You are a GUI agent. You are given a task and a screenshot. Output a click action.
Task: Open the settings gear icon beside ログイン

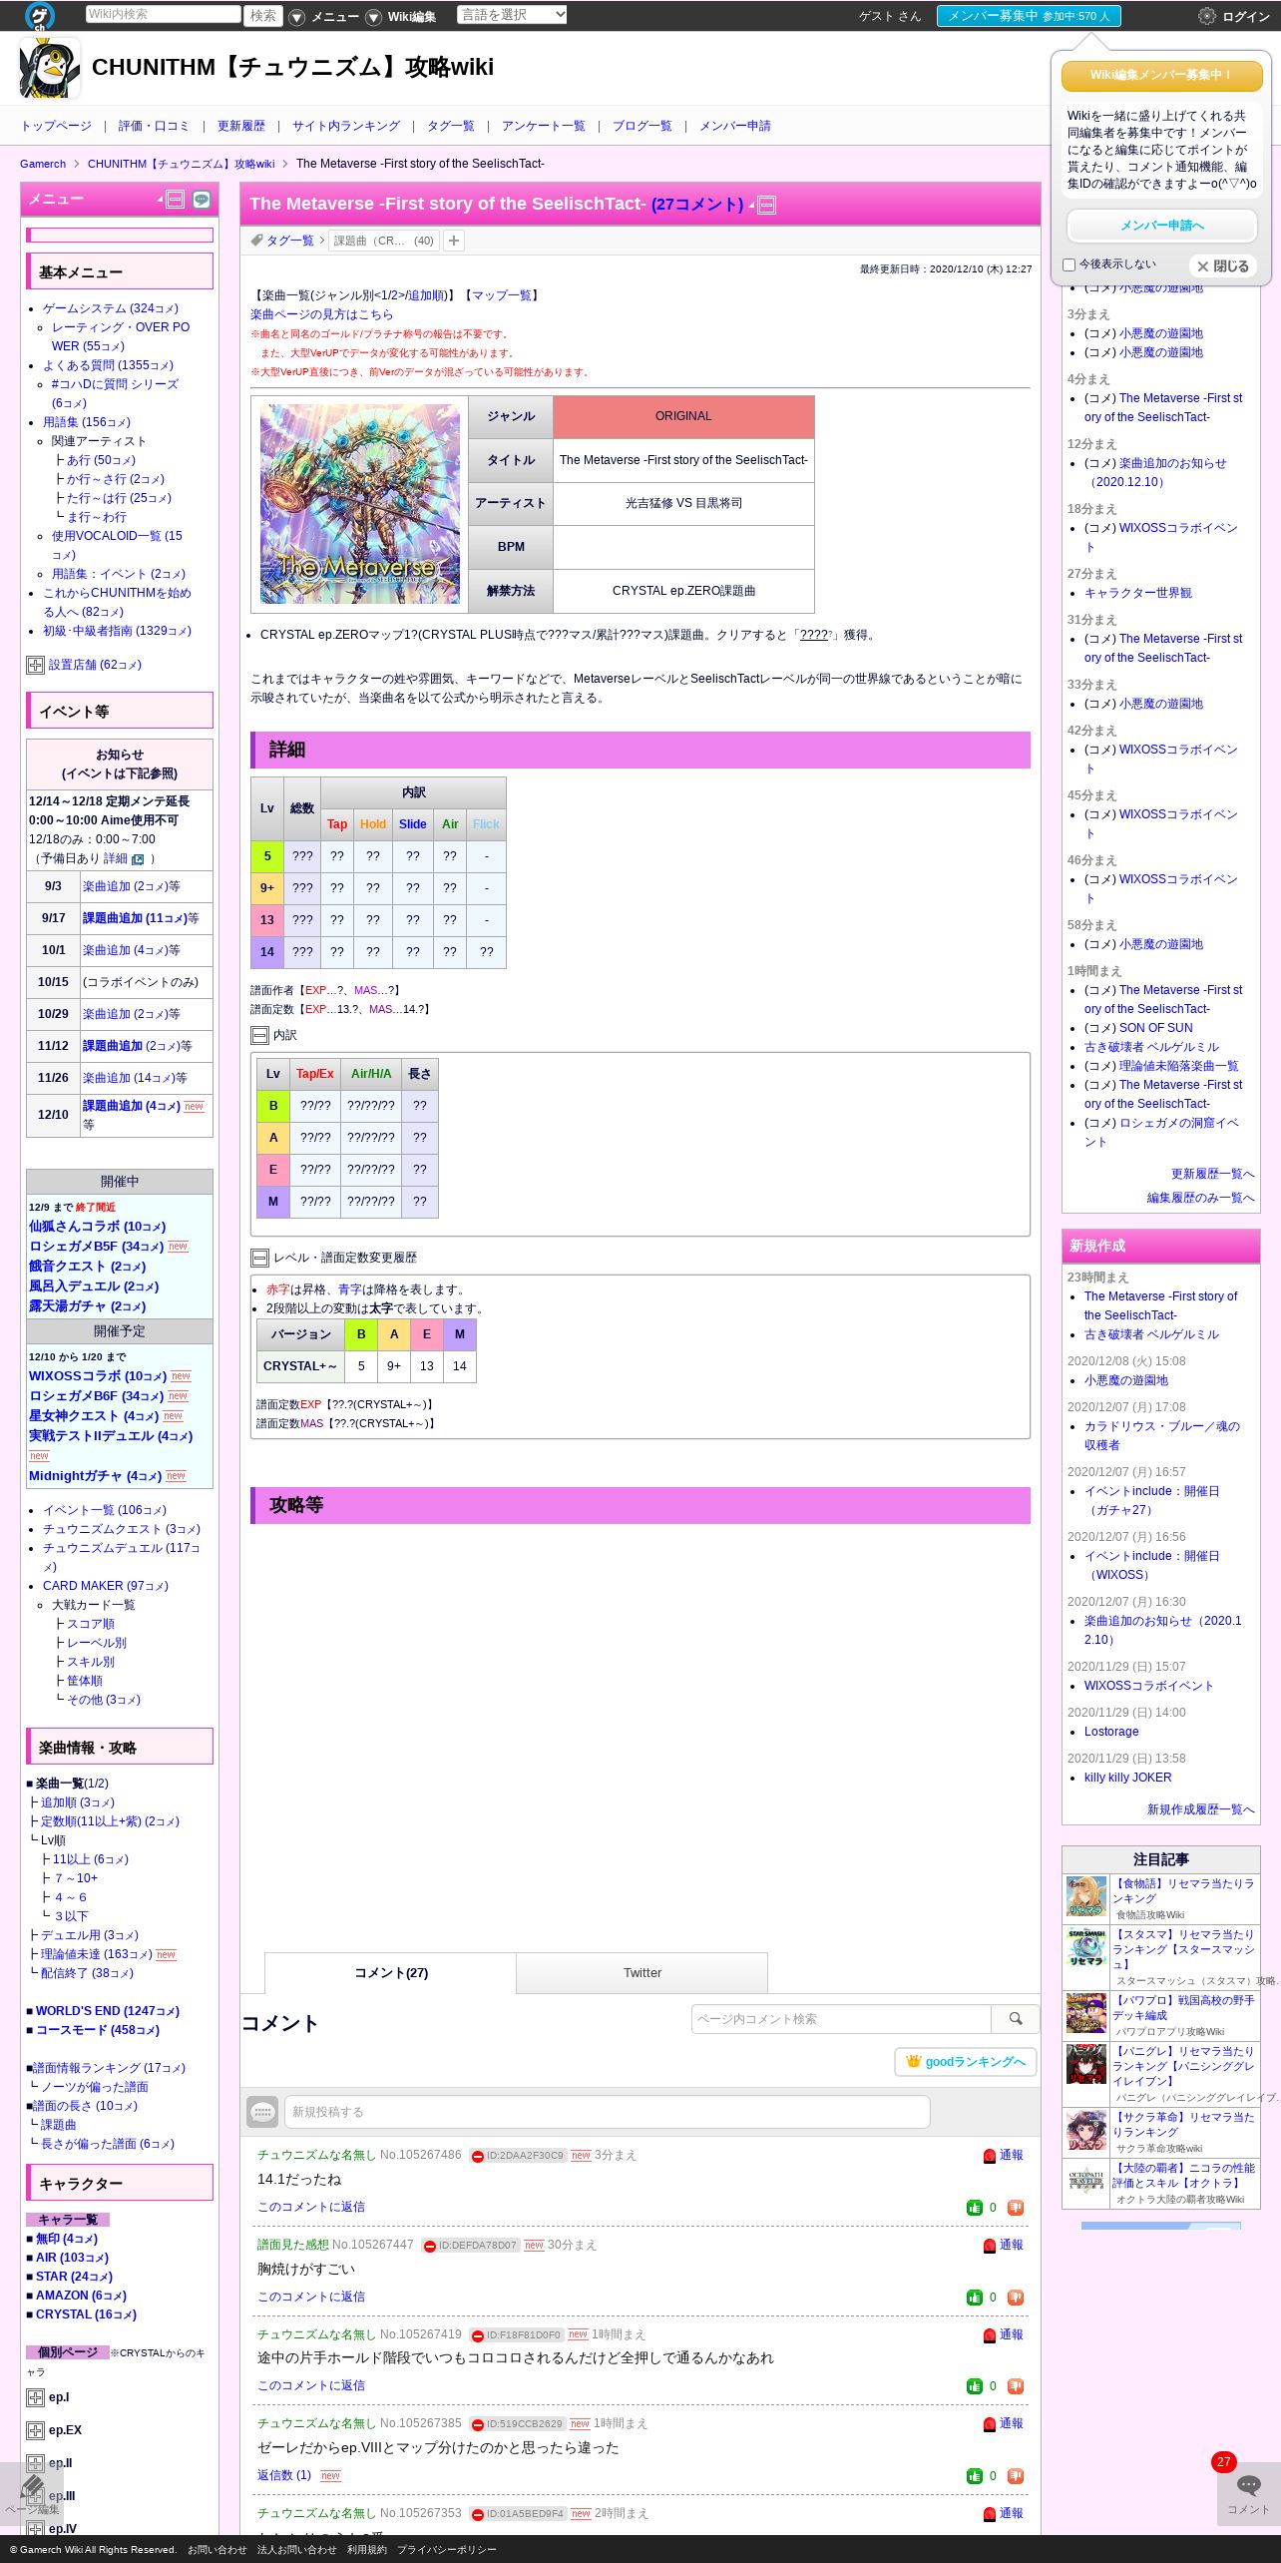tap(1207, 16)
